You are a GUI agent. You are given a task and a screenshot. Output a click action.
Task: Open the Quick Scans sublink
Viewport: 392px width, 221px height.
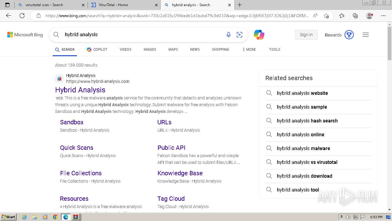coord(77,148)
